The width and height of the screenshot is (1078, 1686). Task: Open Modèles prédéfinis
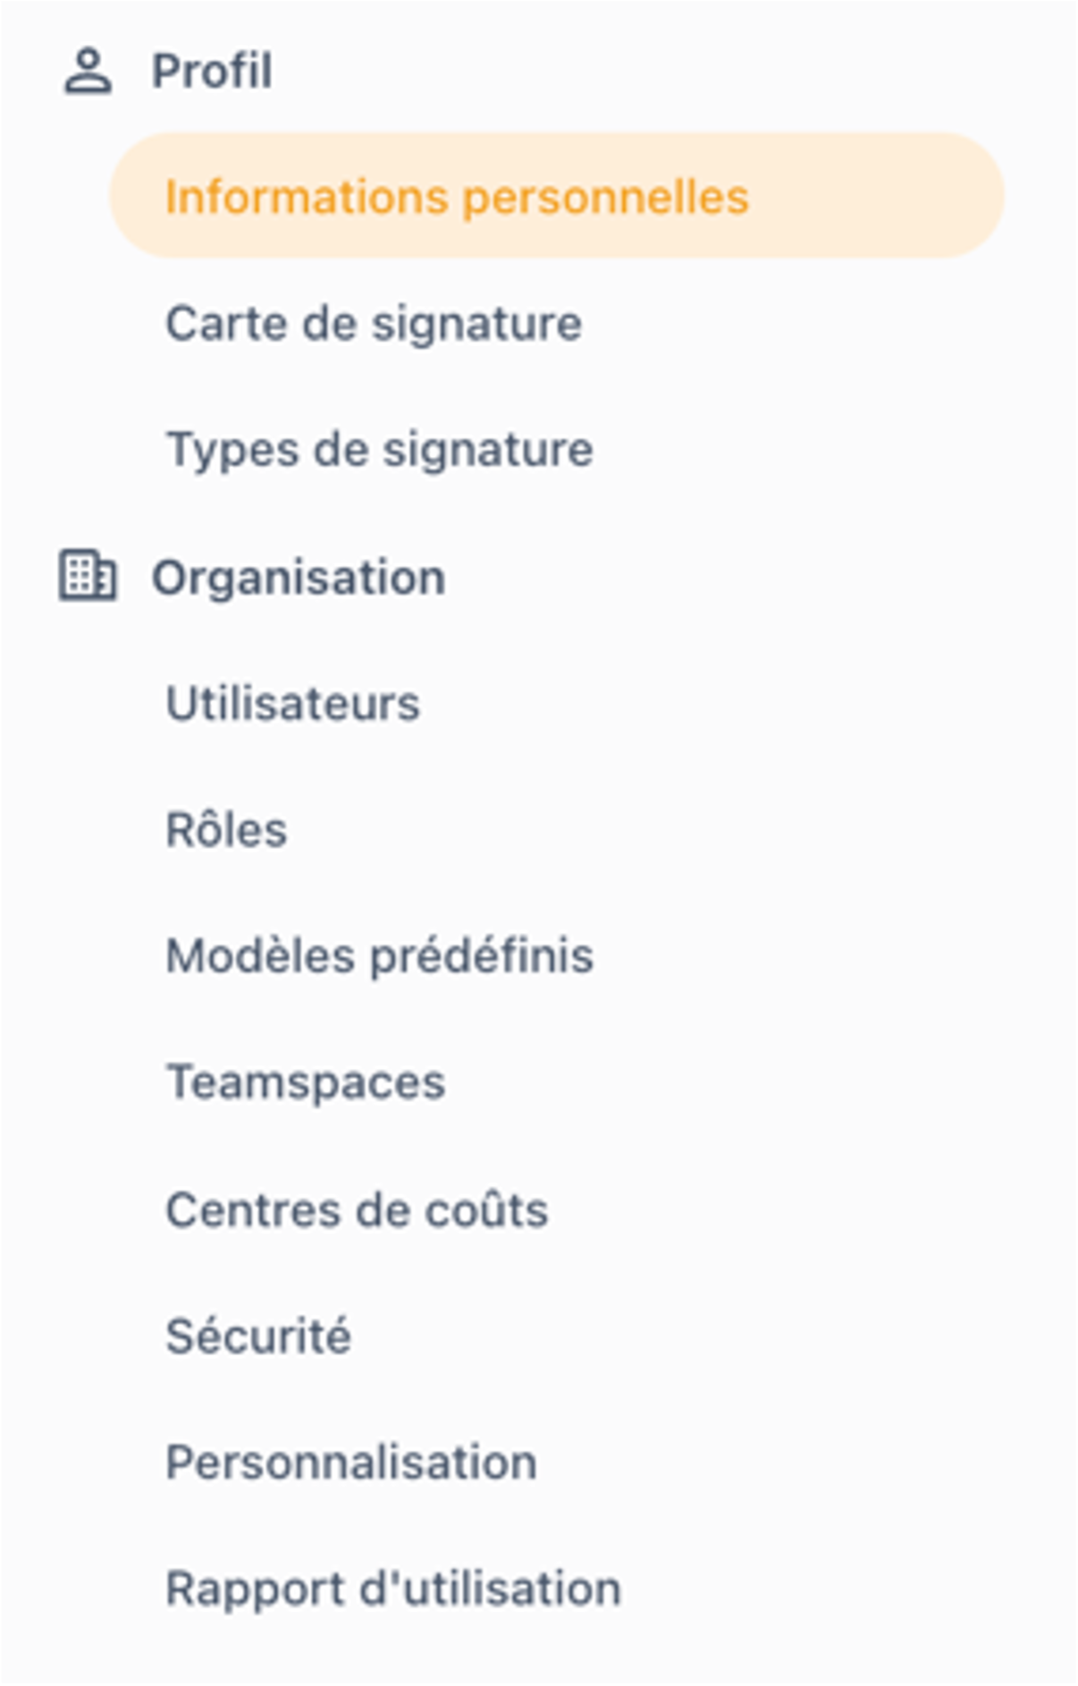tap(379, 955)
